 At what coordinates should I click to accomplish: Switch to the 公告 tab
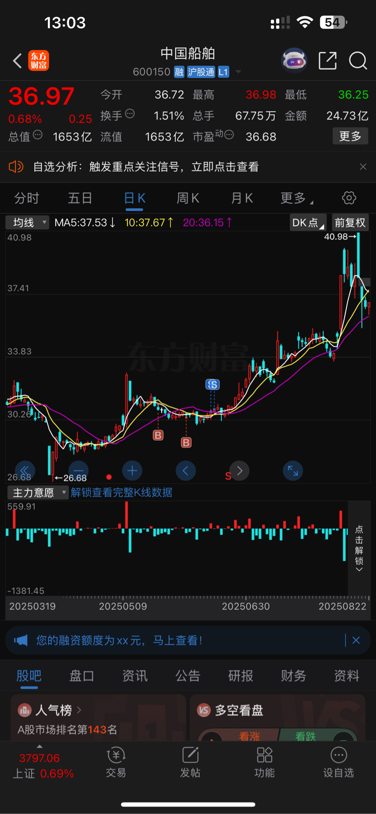point(188,676)
